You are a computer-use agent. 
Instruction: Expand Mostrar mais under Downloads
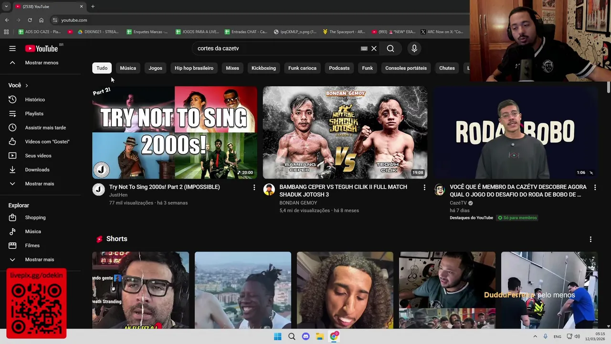tap(40, 183)
